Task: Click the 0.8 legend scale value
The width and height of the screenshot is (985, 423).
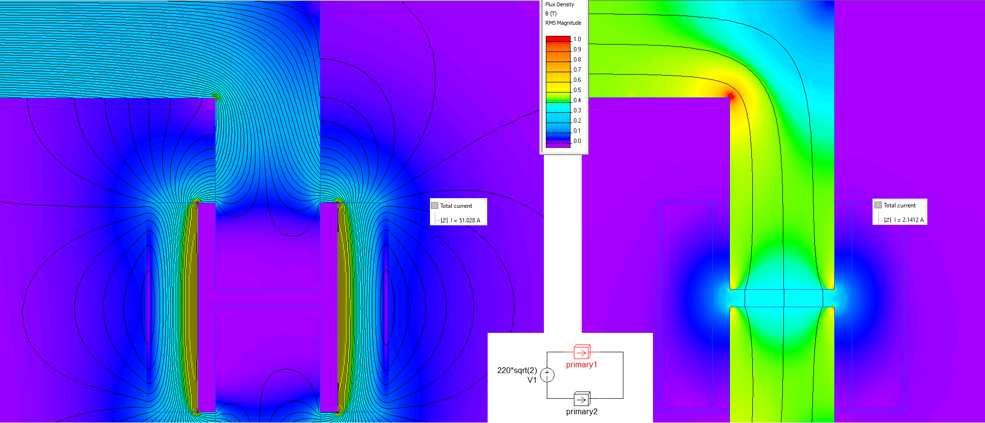Action: (577, 60)
